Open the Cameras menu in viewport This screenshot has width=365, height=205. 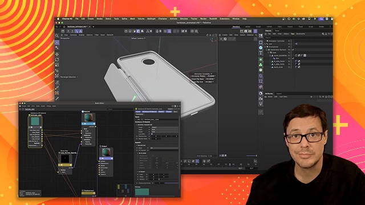(74, 35)
